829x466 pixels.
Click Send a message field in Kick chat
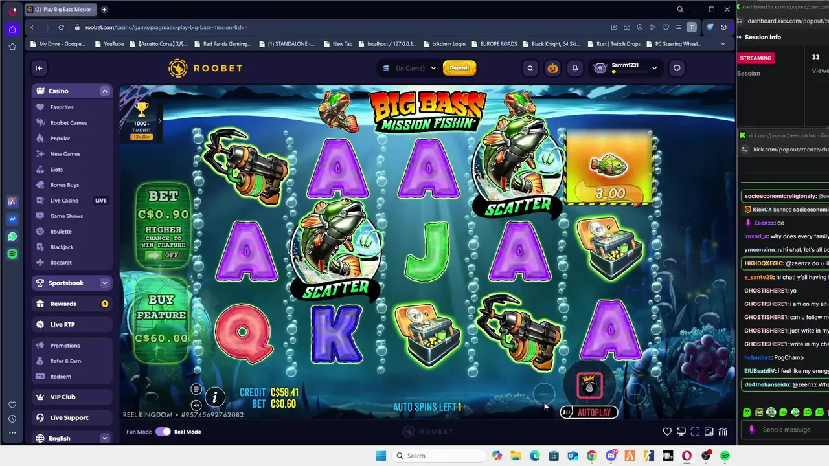tap(786, 430)
